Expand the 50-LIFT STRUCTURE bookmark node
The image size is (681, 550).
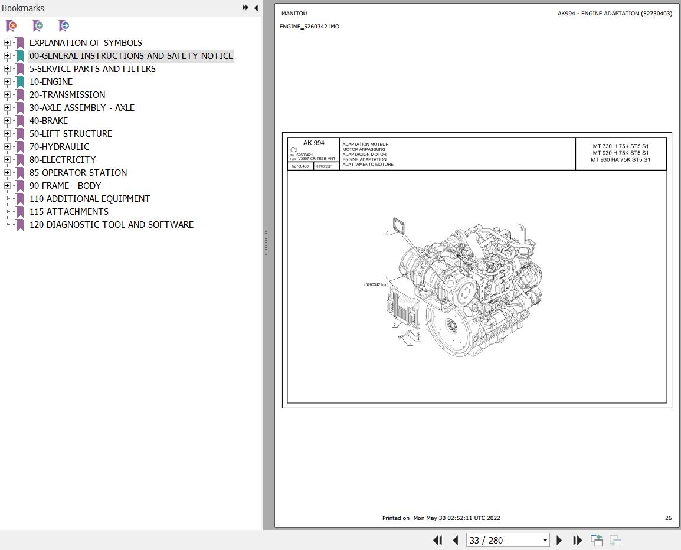coord(7,134)
